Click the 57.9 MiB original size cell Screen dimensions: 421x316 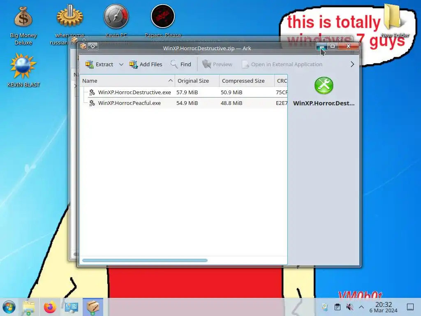click(187, 93)
